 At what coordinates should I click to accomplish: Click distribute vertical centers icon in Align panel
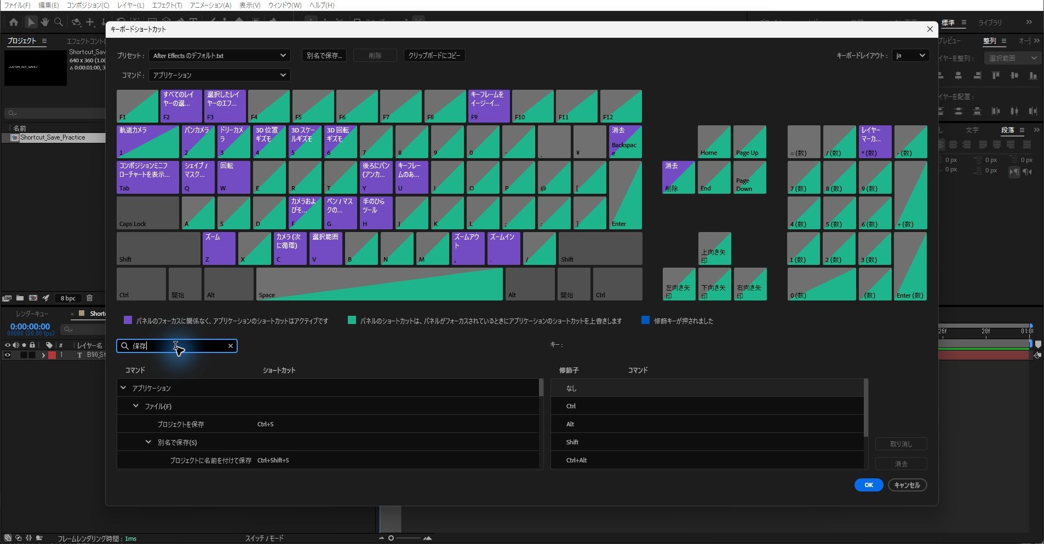959,111
